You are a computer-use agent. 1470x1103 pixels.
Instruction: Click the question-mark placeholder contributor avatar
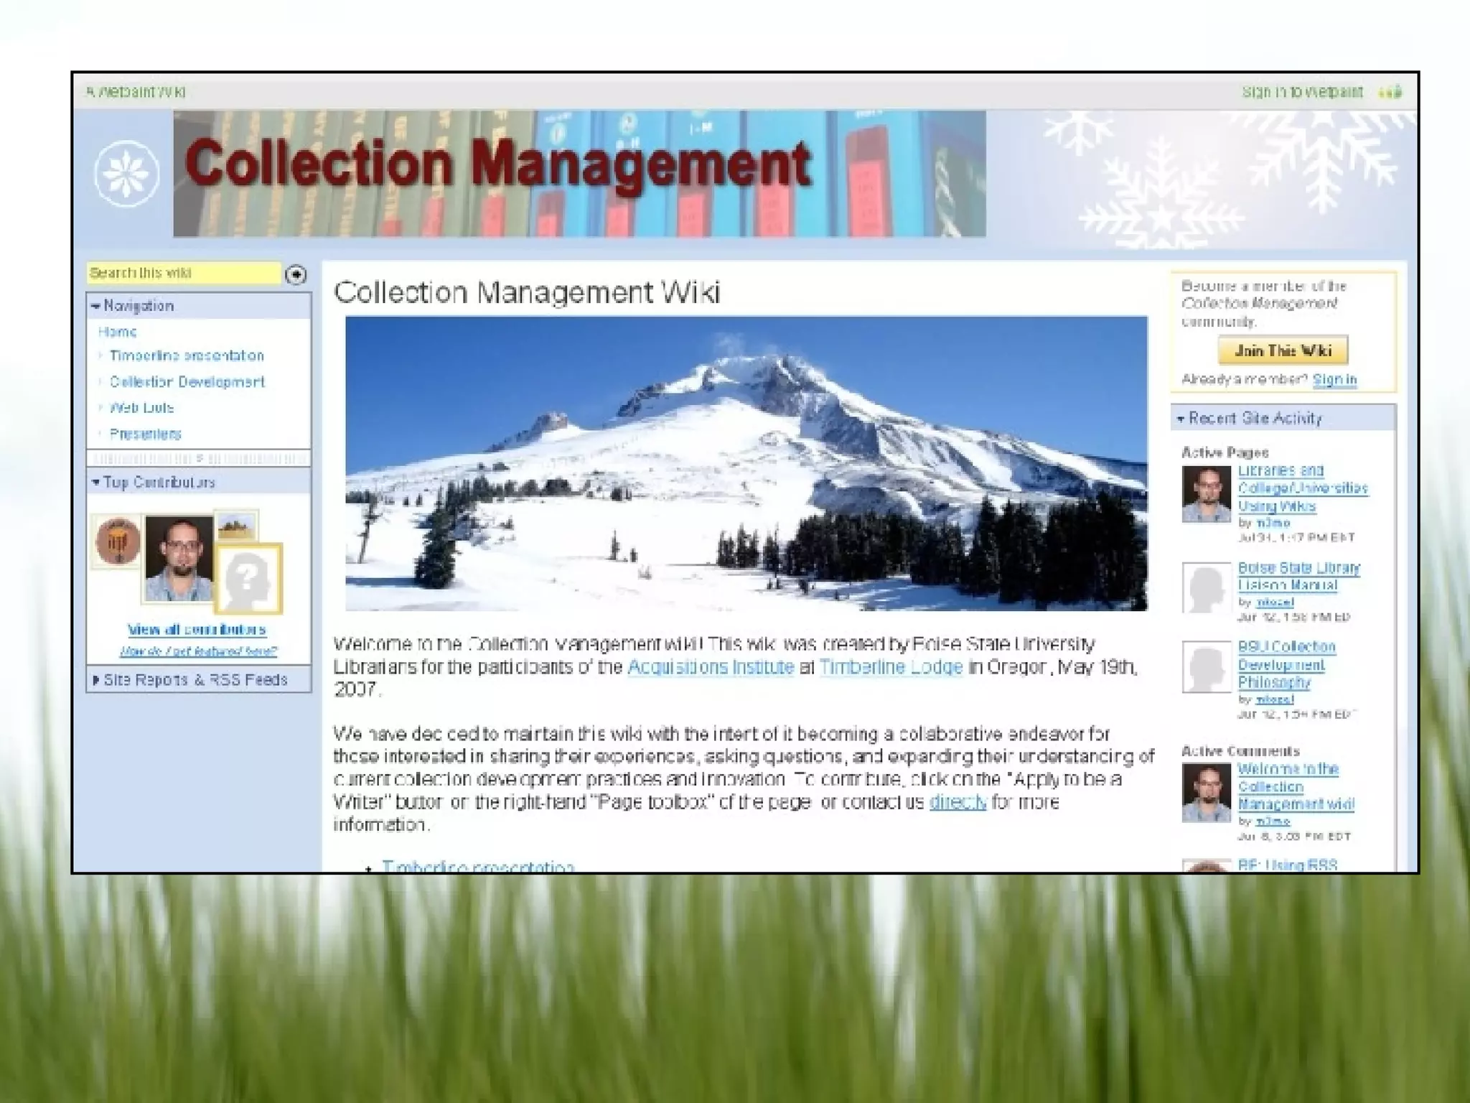248,578
